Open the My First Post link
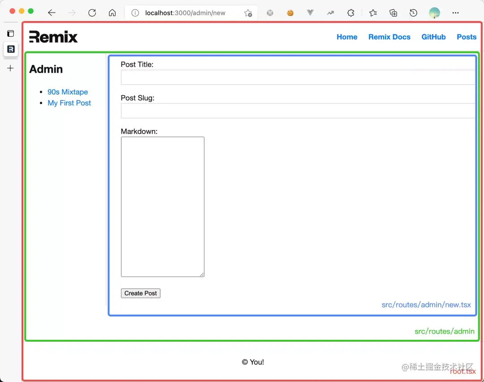Screen dimensions: 484x382 [x=69, y=103]
